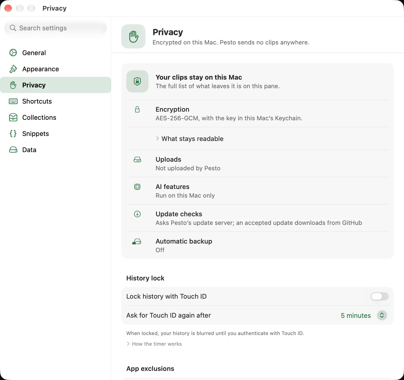Click the Privacy hand icon in sidebar

[13, 85]
